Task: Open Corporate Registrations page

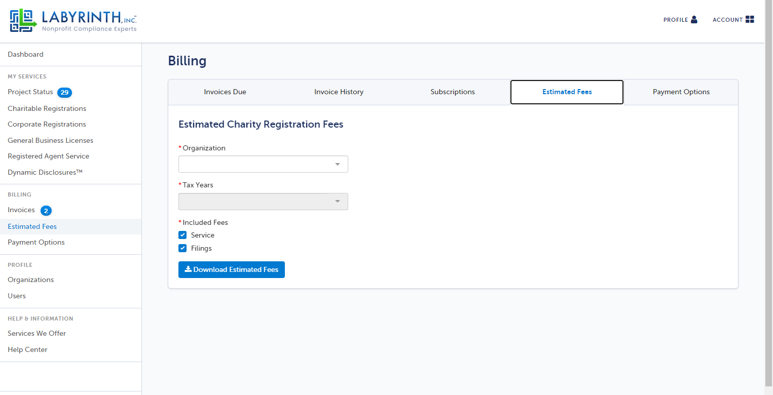Action: tap(47, 124)
